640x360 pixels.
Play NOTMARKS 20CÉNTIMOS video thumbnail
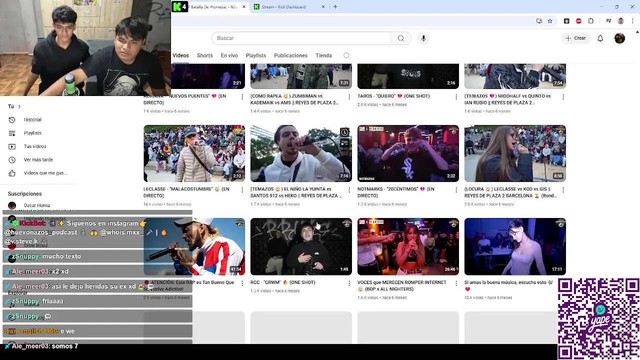click(408, 153)
